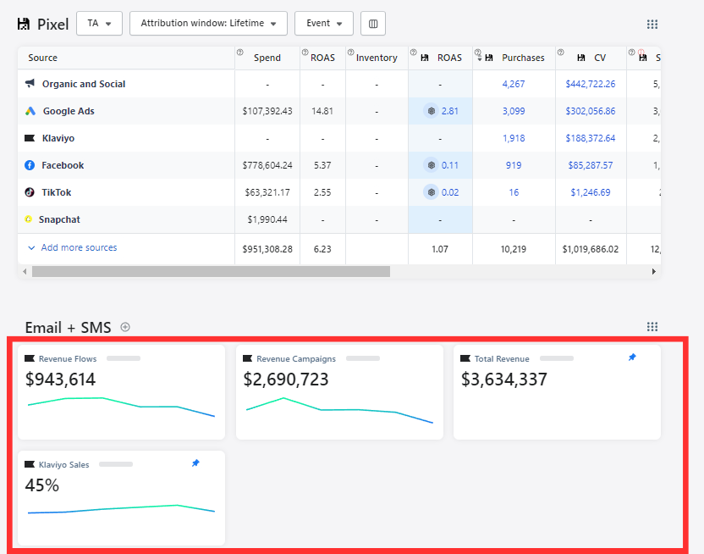Open the TA attribution model dropdown
The width and height of the screenshot is (704, 554).
pos(99,24)
